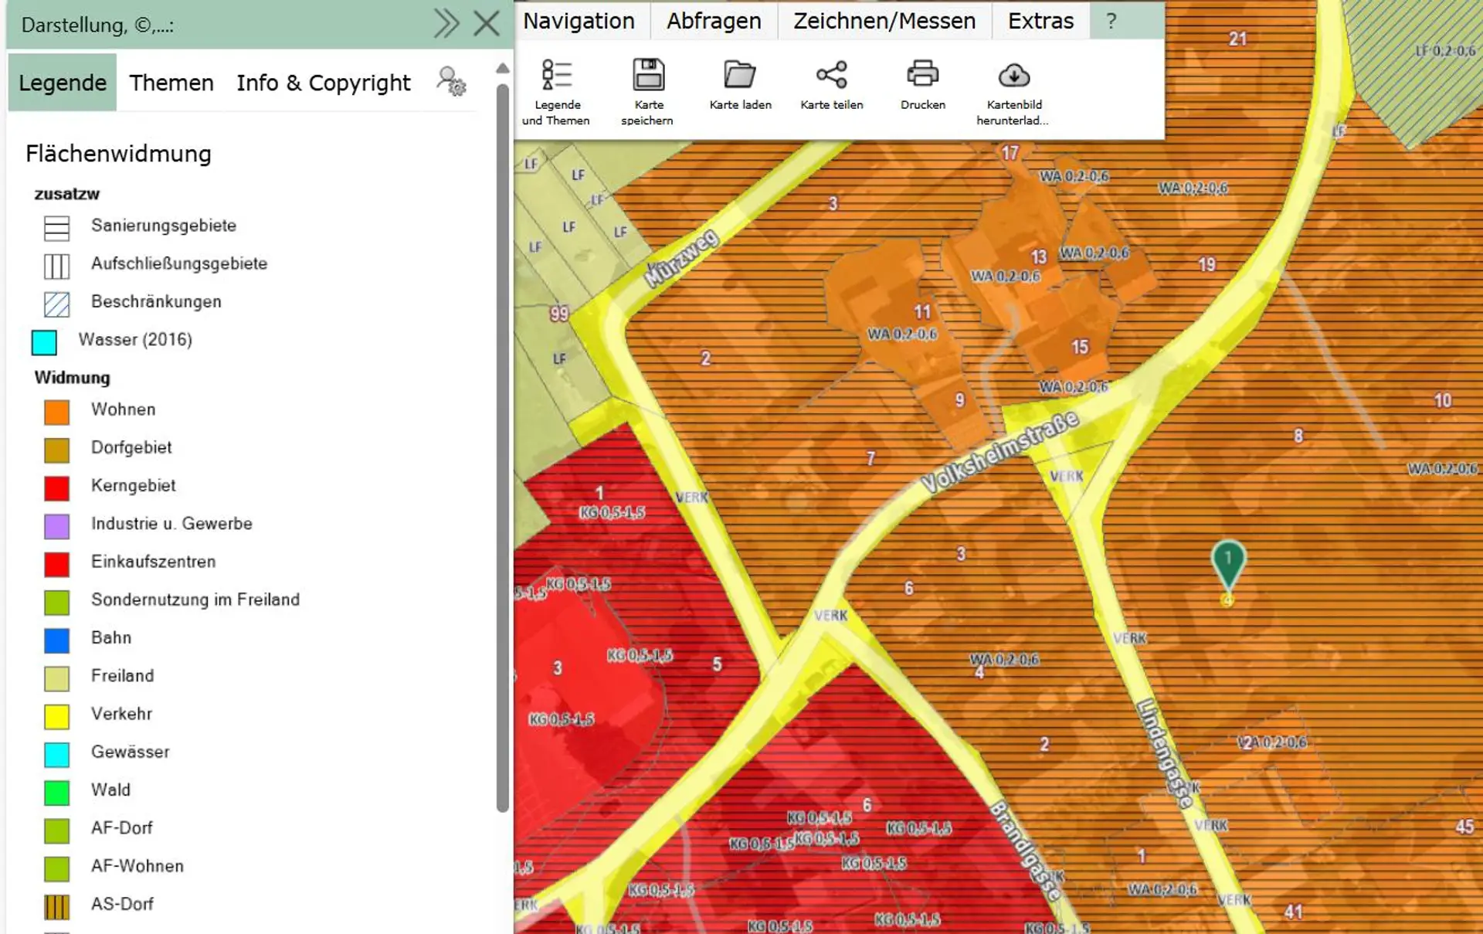The image size is (1483, 934).
Task: Open the Extras menu
Action: click(1040, 21)
